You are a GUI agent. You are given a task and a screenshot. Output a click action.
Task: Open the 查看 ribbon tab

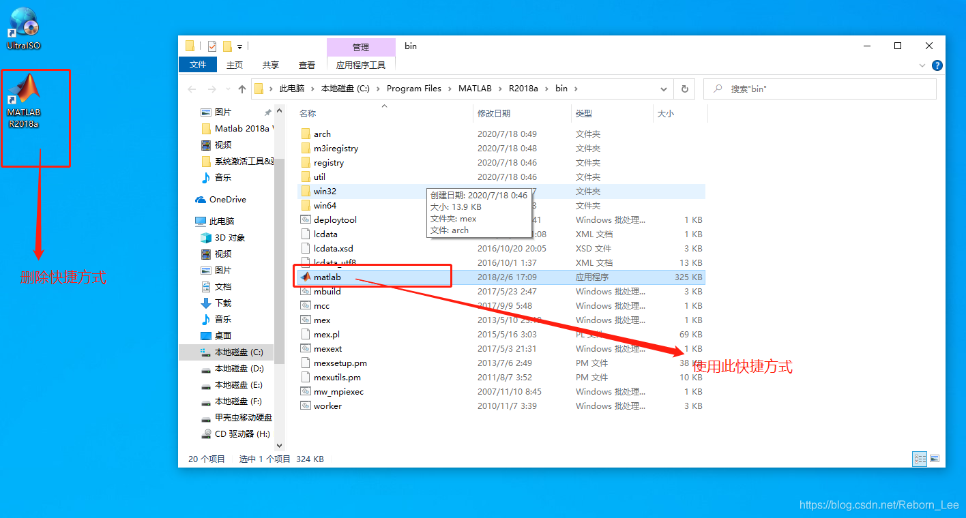[307, 65]
